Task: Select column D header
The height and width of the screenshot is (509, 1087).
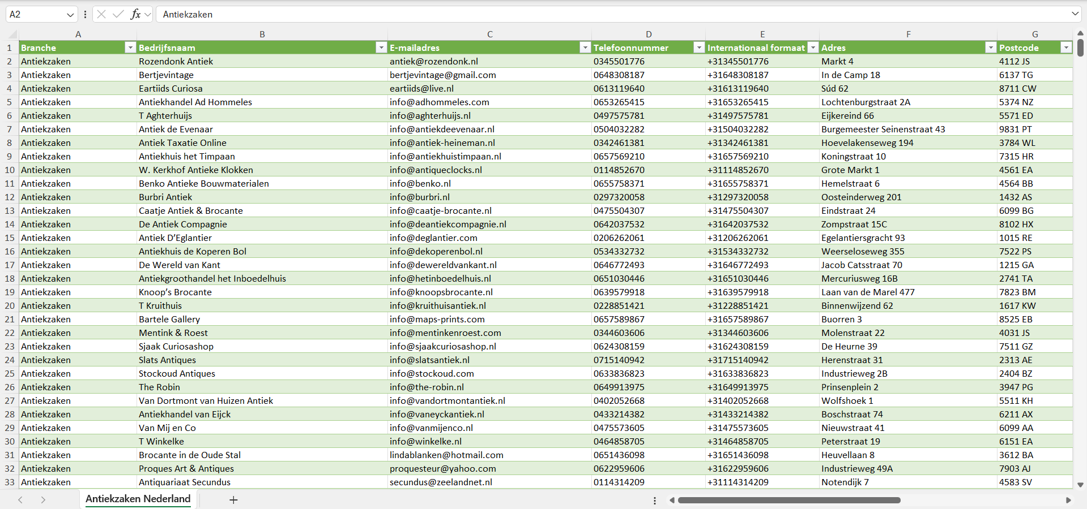Action: pyautogui.click(x=649, y=34)
